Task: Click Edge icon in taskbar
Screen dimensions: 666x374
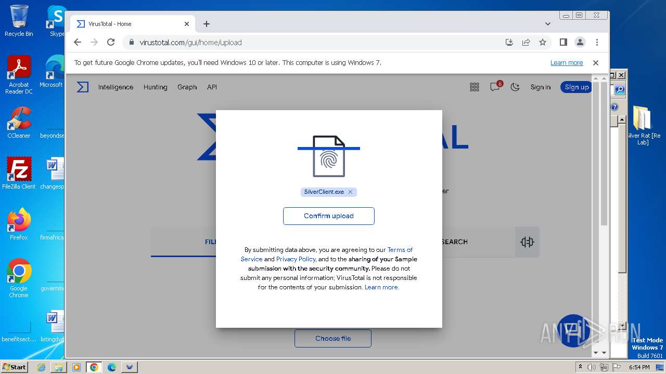Action: click(x=112, y=367)
